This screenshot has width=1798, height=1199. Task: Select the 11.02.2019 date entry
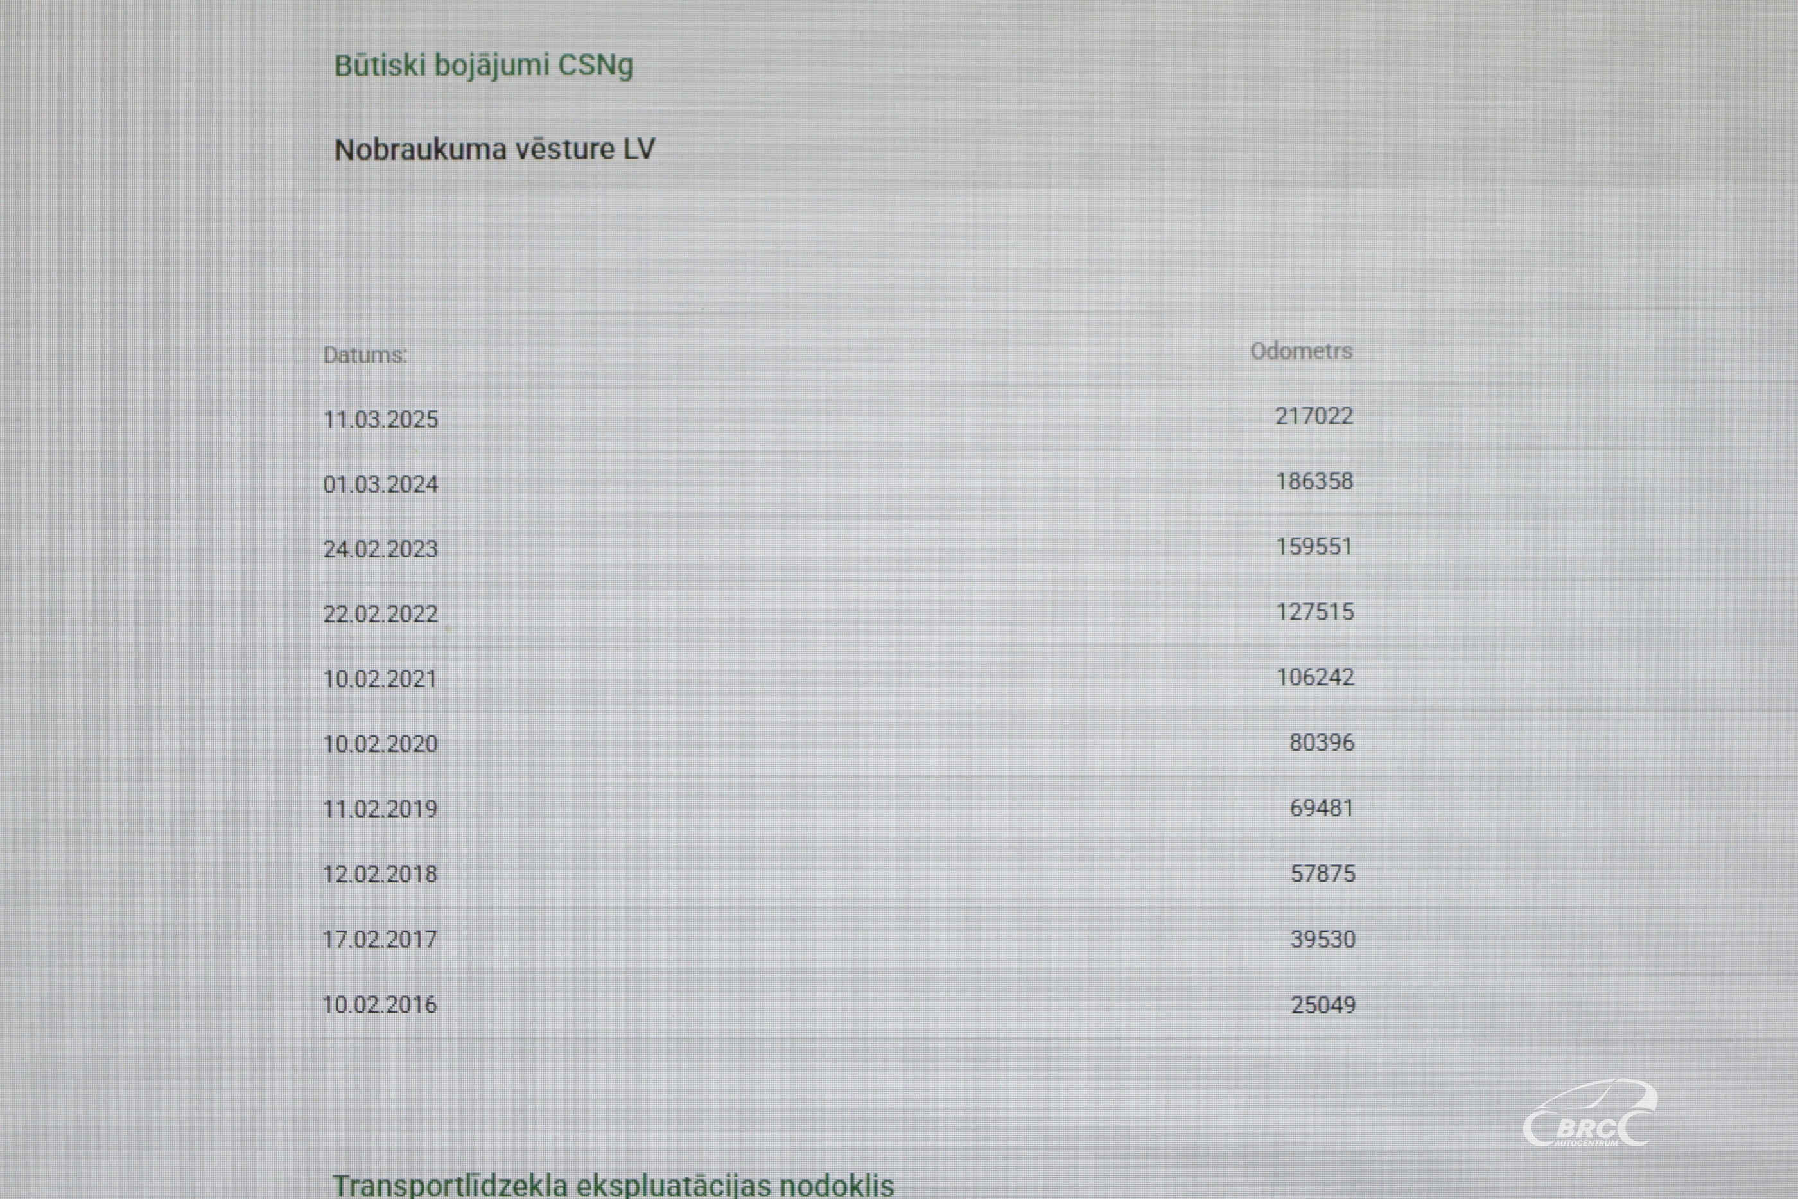[x=380, y=809]
